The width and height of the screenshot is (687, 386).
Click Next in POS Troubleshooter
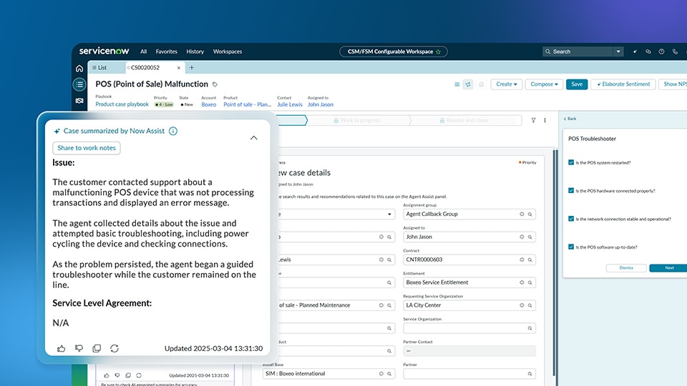[x=668, y=268]
